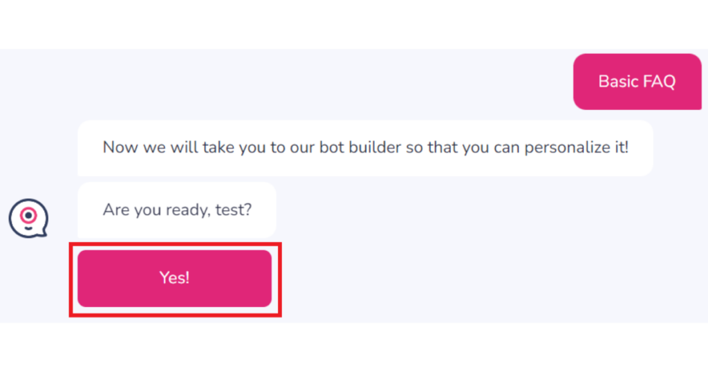Image resolution: width=708 pixels, height=372 pixels.
Task: Click the "Are you ready, test?" message
Action: point(176,209)
